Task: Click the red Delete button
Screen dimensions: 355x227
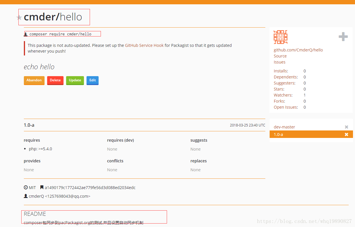Action: coord(55,80)
